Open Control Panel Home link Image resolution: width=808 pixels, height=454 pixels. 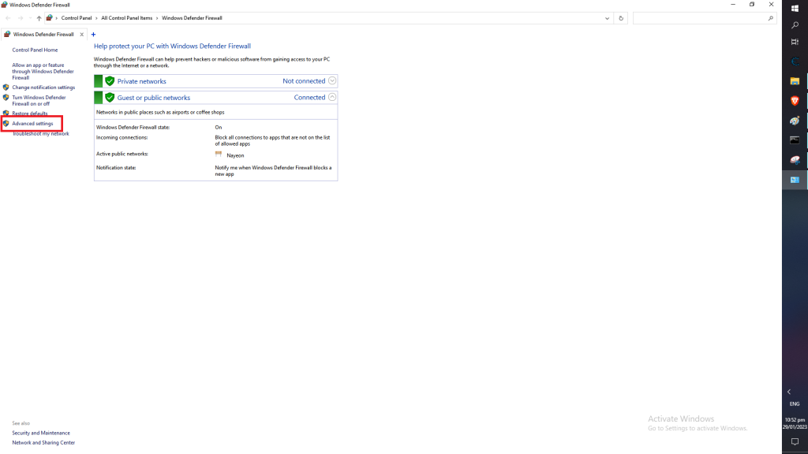[x=35, y=50]
